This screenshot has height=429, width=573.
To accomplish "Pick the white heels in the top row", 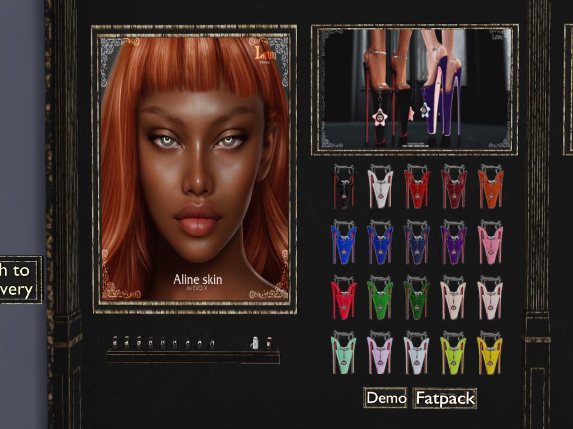I will coord(381,187).
